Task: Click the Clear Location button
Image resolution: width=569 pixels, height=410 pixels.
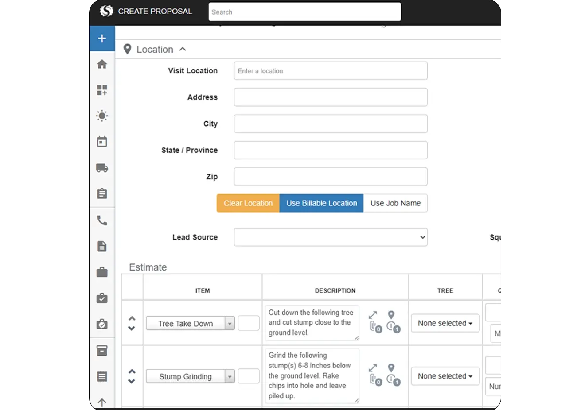Action: (x=248, y=203)
